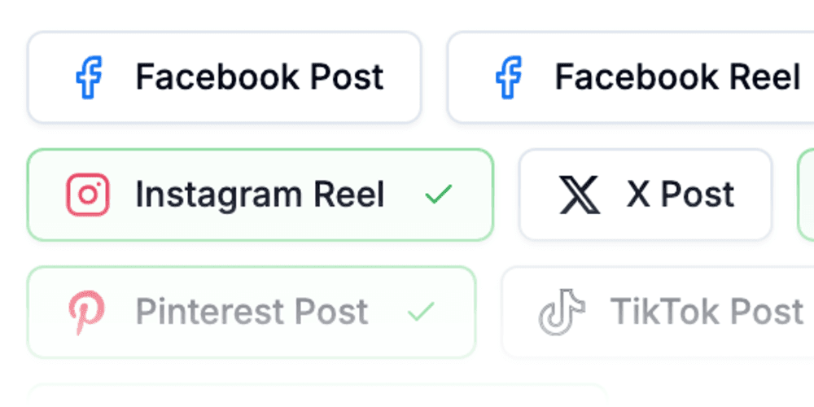Viewport: 814px width, 407px height.
Task: Deselect the Instagram Reel chip
Action: click(x=260, y=195)
